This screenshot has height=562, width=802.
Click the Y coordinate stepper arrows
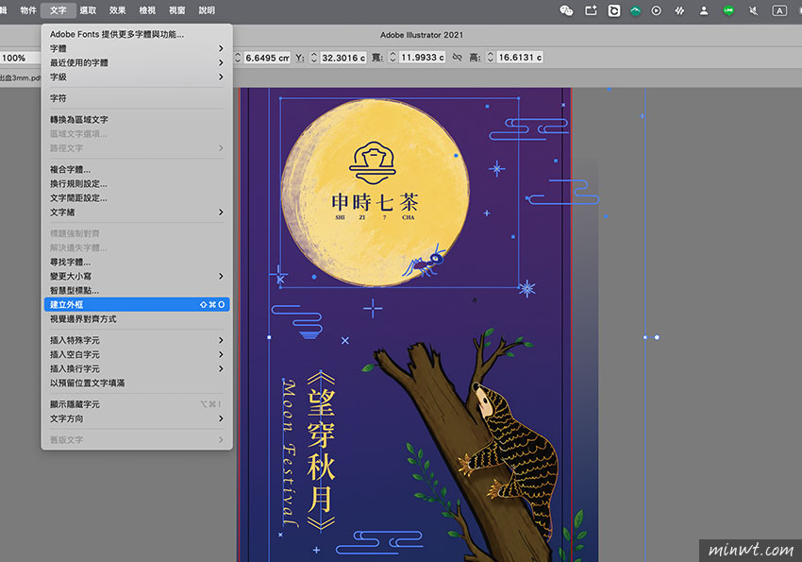coord(314,58)
